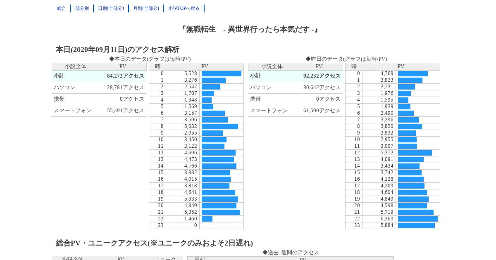
Task: Click yesterday's PV value 3,296
Action: click(x=387, y=120)
